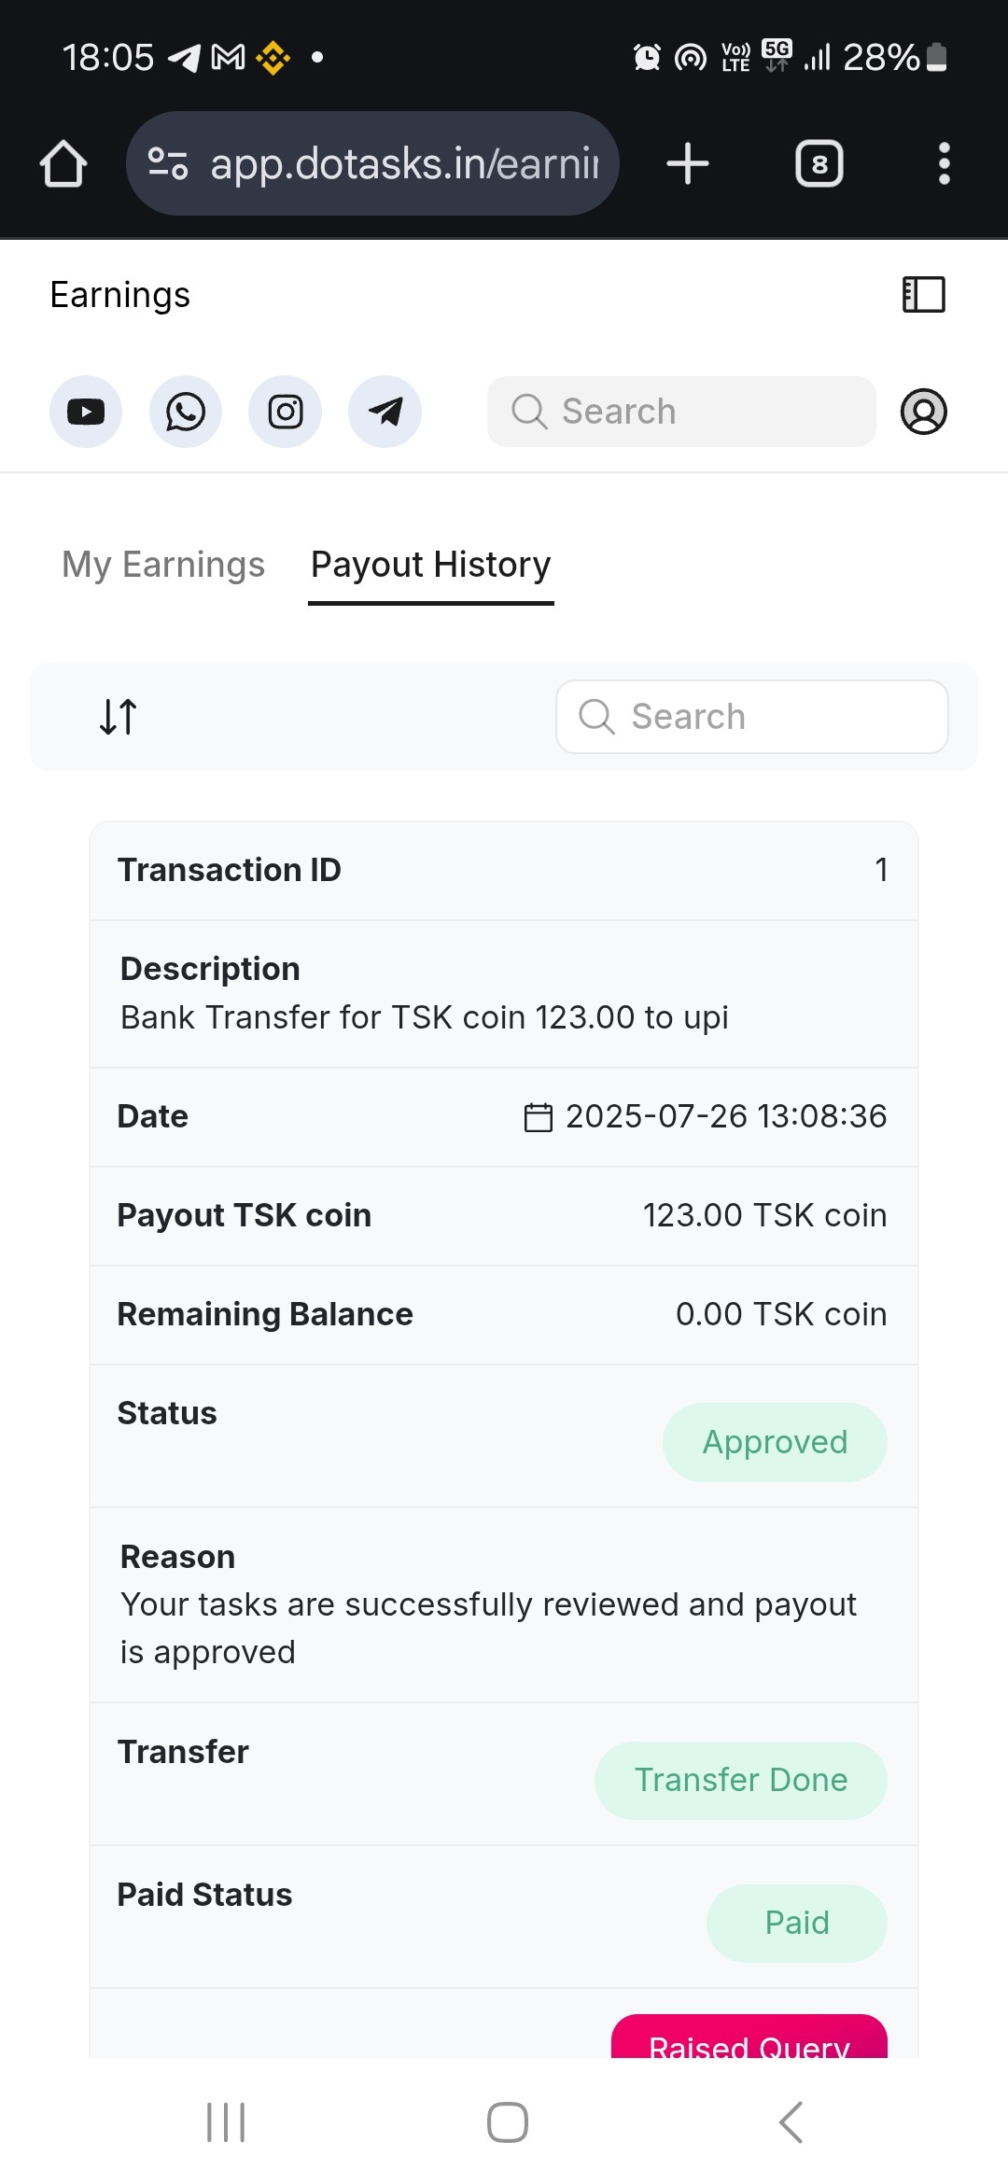Image resolution: width=1008 pixels, height=2184 pixels.
Task: Tap the browser address bar URL
Action: [404, 164]
